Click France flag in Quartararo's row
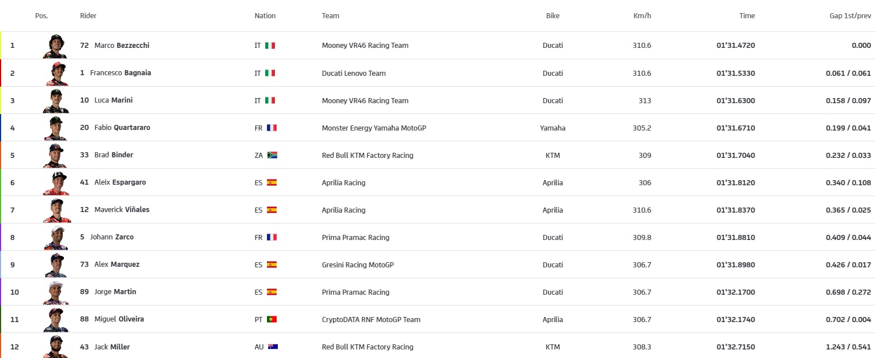Image resolution: width=875 pixels, height=358 pixels. coord(272,128)
